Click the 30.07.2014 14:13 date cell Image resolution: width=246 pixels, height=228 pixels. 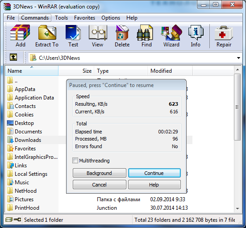tap(169, 208)
